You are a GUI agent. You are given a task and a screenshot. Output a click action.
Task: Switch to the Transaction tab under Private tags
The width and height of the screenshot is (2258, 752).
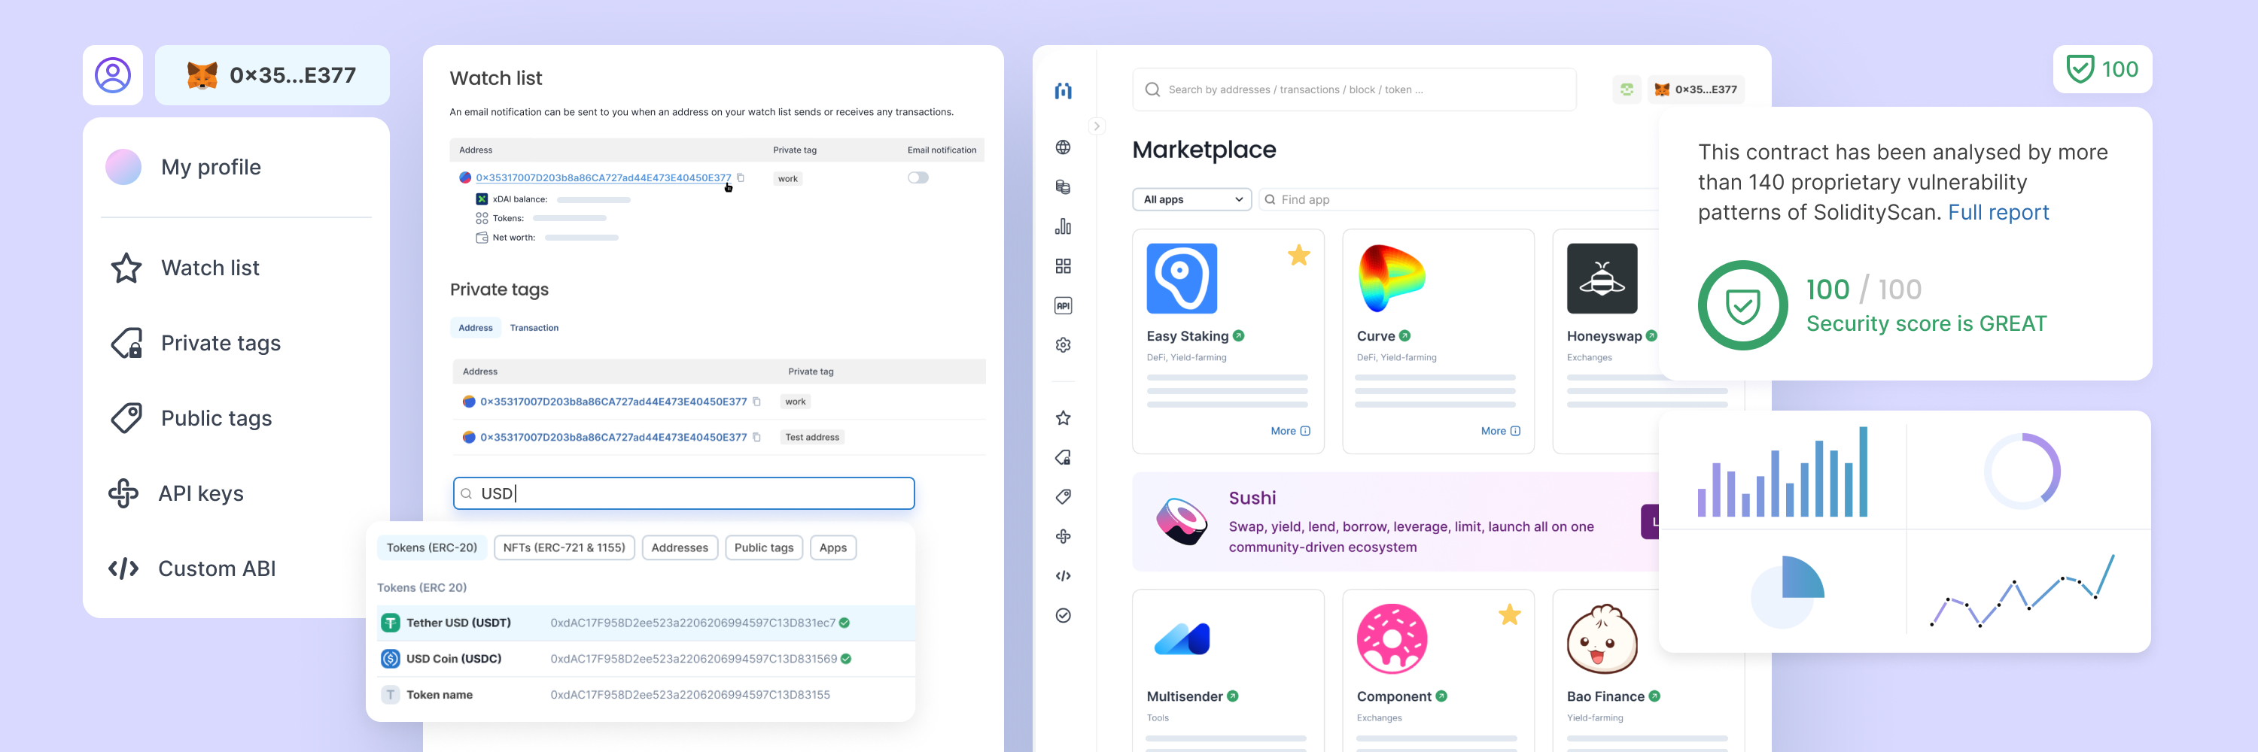[534, 327]
